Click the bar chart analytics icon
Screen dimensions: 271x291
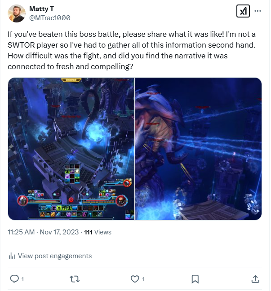[x=12, y=256]
